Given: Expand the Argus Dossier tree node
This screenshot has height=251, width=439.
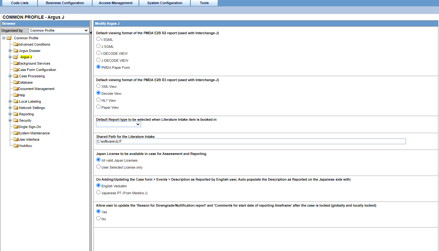Looking at the screenshot, I should coord(10,51).
